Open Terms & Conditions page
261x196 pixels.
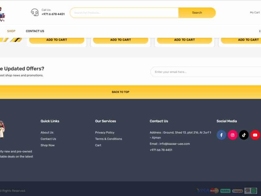point(109,139)
